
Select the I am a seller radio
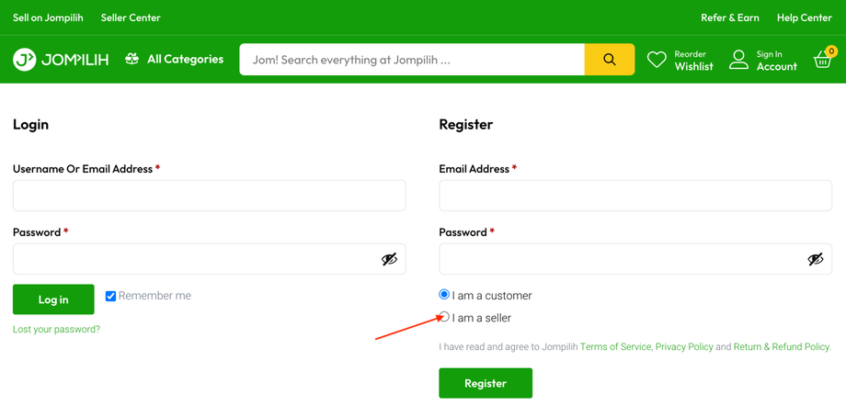444,317
